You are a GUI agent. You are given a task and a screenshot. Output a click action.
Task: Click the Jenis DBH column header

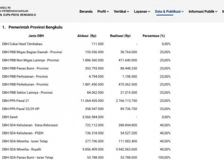(x=36, y=36)
